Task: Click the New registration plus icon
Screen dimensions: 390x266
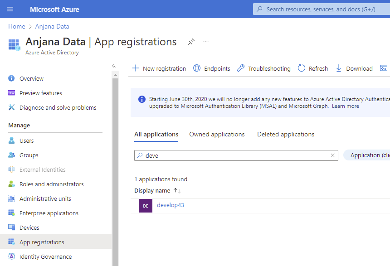Action: 136,68
